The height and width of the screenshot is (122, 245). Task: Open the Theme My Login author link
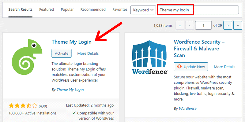tap(70, 90)
